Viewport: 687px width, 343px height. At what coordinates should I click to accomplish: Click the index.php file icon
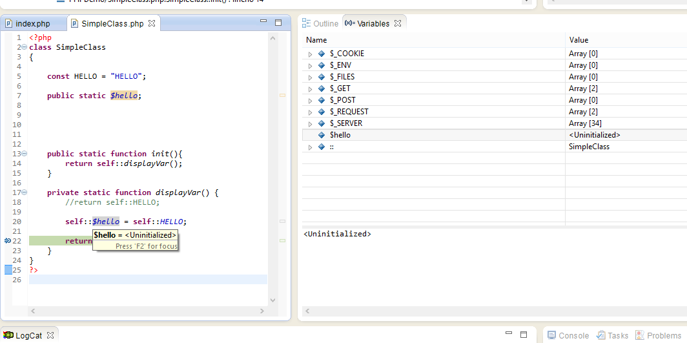tap(9, 24)
